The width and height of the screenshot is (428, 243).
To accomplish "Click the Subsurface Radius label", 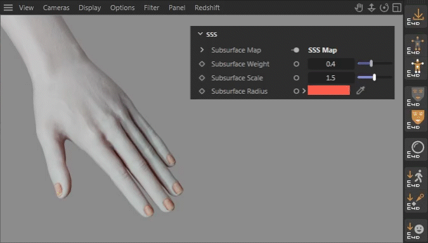I will (x=240, y=91).
